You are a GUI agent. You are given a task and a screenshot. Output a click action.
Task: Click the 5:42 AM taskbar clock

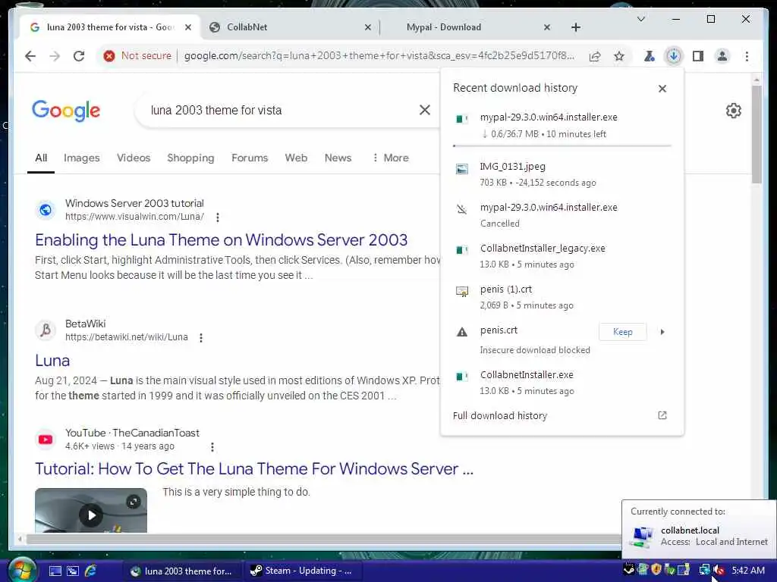coord(747,570)
